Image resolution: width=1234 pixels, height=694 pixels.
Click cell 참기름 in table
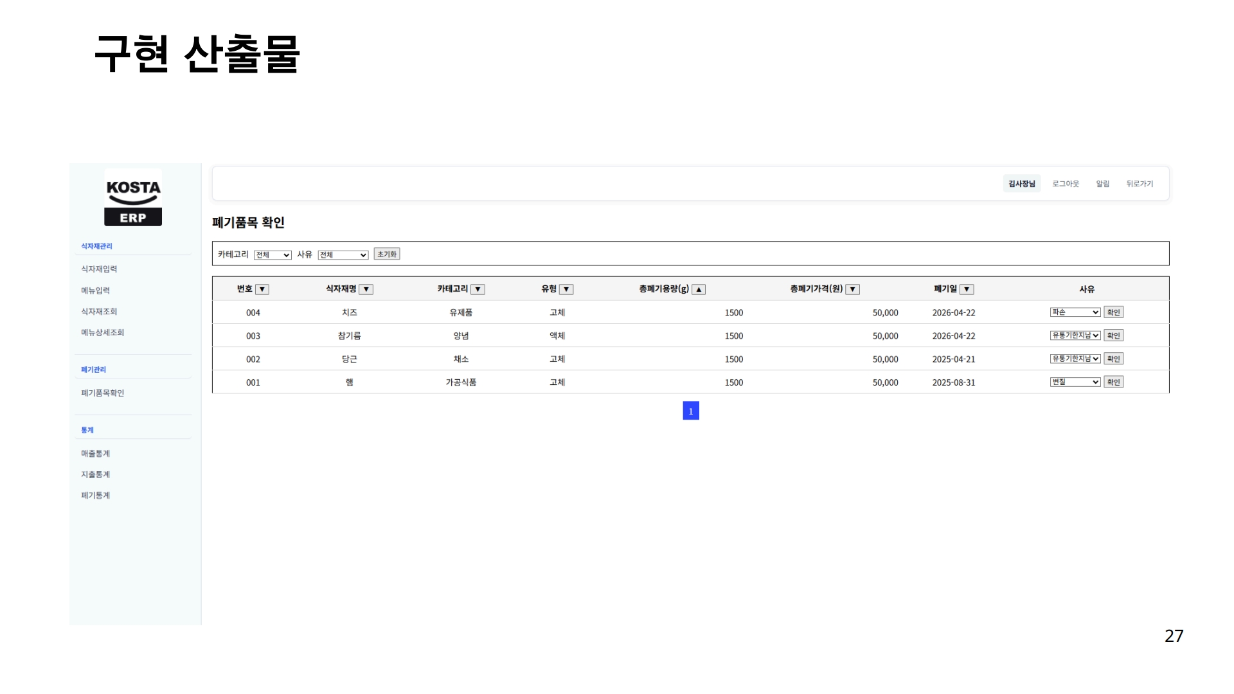349,335
